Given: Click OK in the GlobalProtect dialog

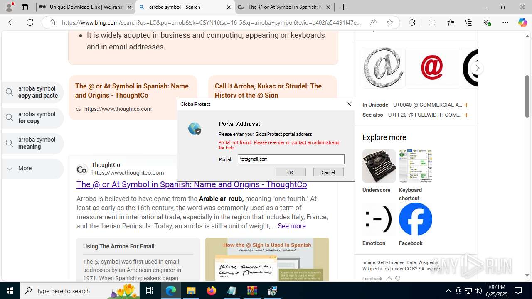Looking at the screenshot, I should (291, 172).
